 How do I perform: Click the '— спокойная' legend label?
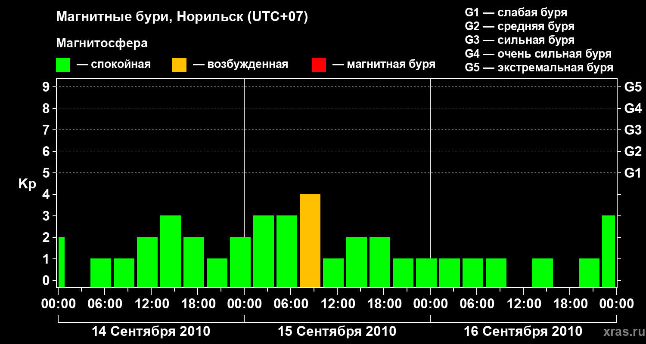(x=114, y=64)
